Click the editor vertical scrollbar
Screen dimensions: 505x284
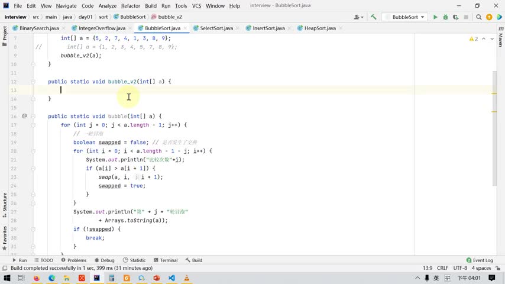tap(494, 128)
